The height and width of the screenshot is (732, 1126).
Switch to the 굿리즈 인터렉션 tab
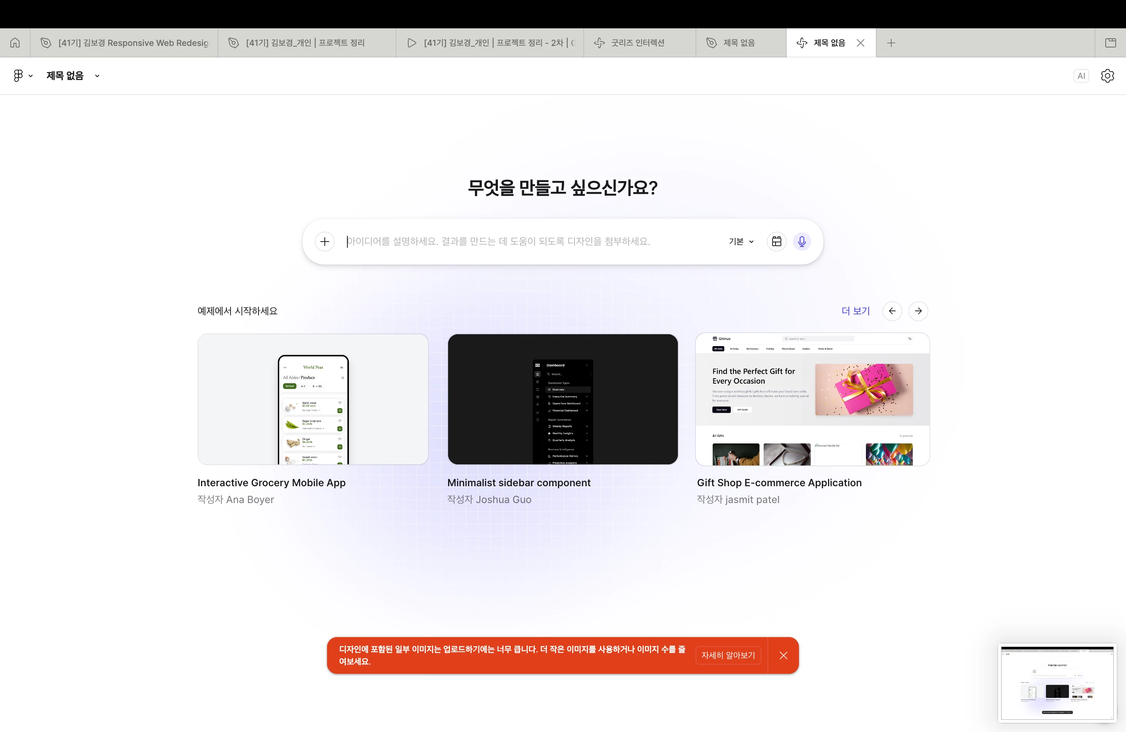[637, 43]
